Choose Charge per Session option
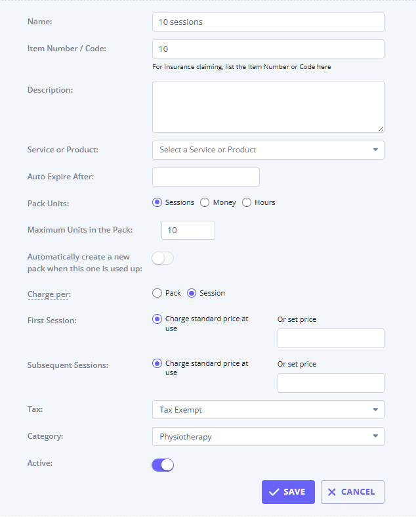 (192, 293)
